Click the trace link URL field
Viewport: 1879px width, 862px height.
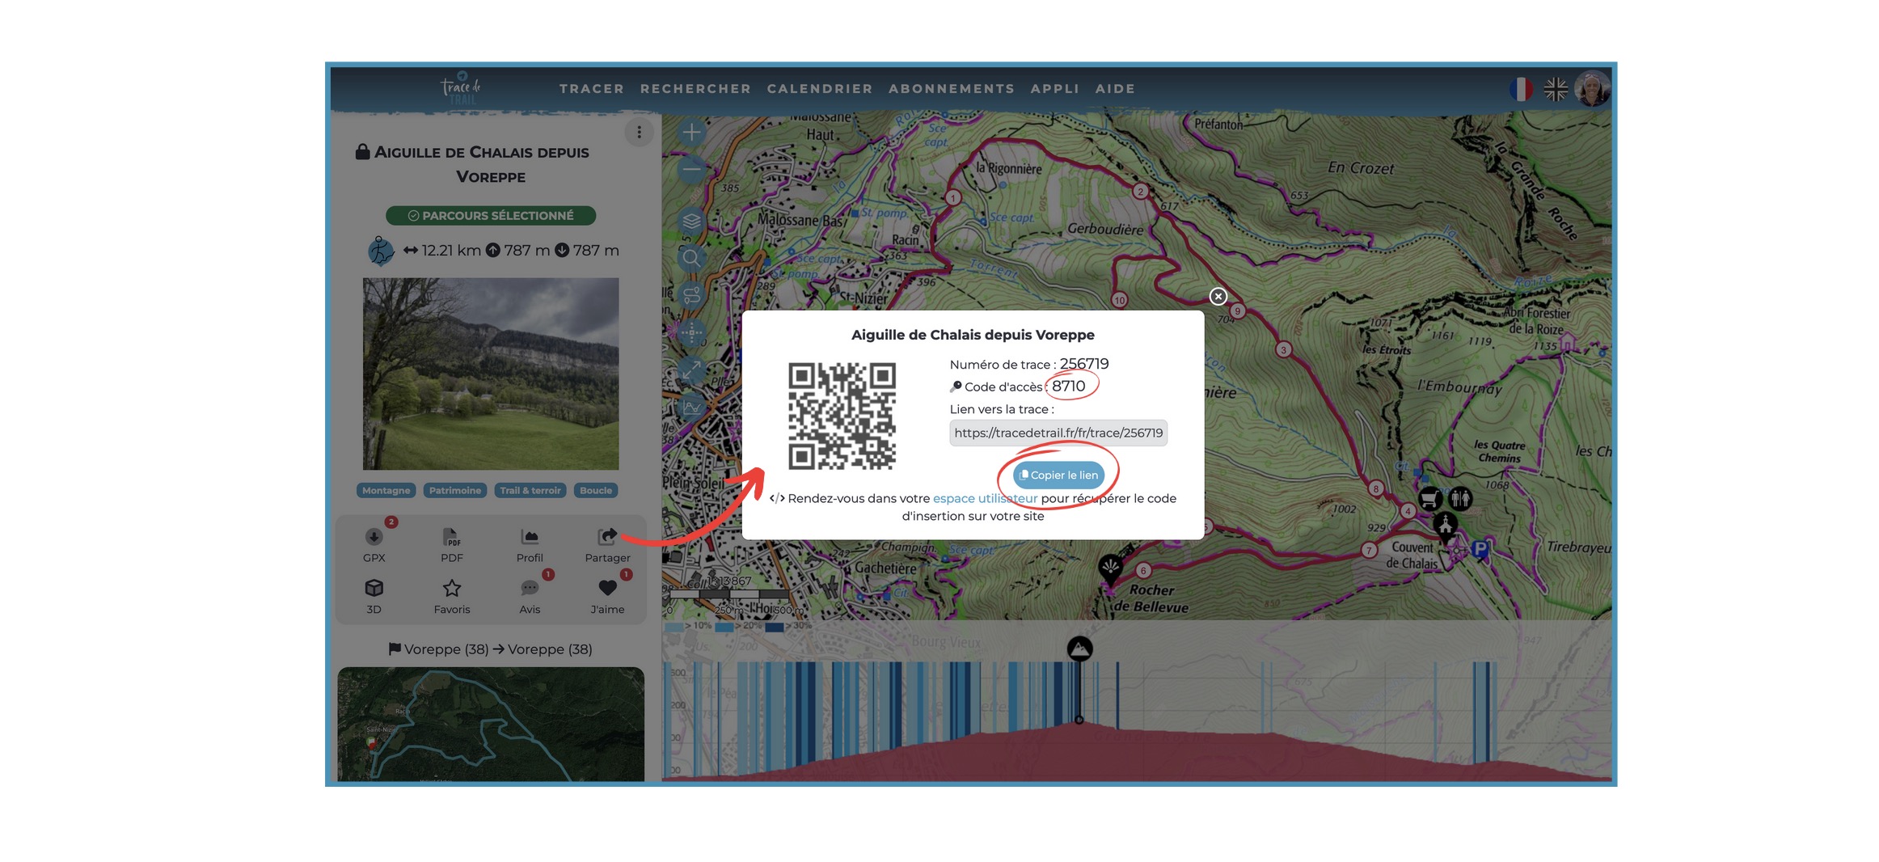(x=1058, y=433)
